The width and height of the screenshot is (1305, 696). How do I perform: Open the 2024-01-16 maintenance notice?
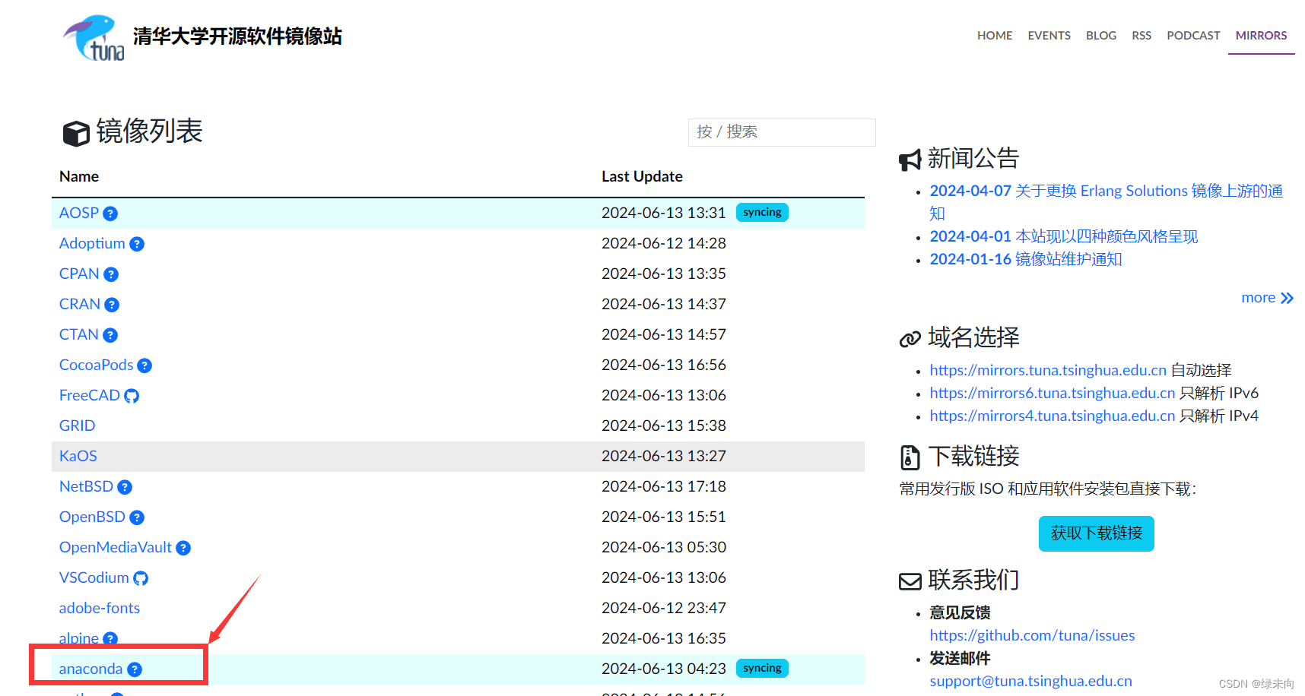tap(1025, 259)
